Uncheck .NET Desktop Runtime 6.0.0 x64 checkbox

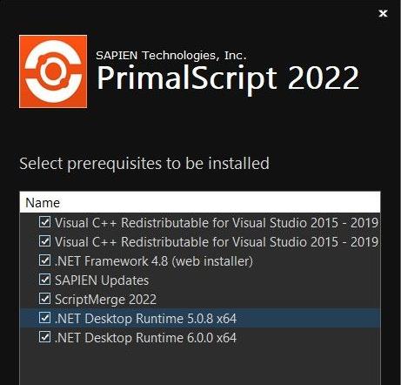click(44, 337)
